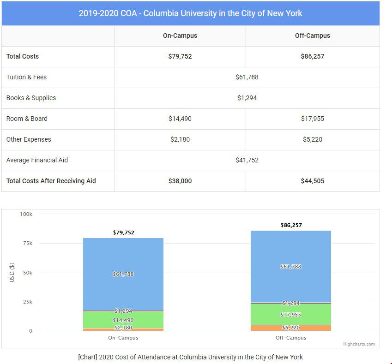Click the $5,220 other expenses table cell
The height and width of the screenshot is (364, 392).
[313, 139]
